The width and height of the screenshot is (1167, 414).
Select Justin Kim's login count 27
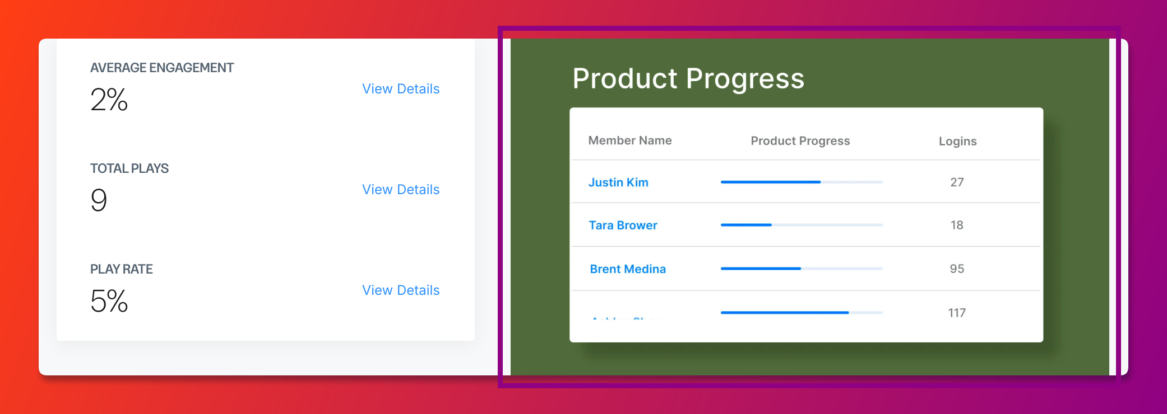click(x=957, y=182)
